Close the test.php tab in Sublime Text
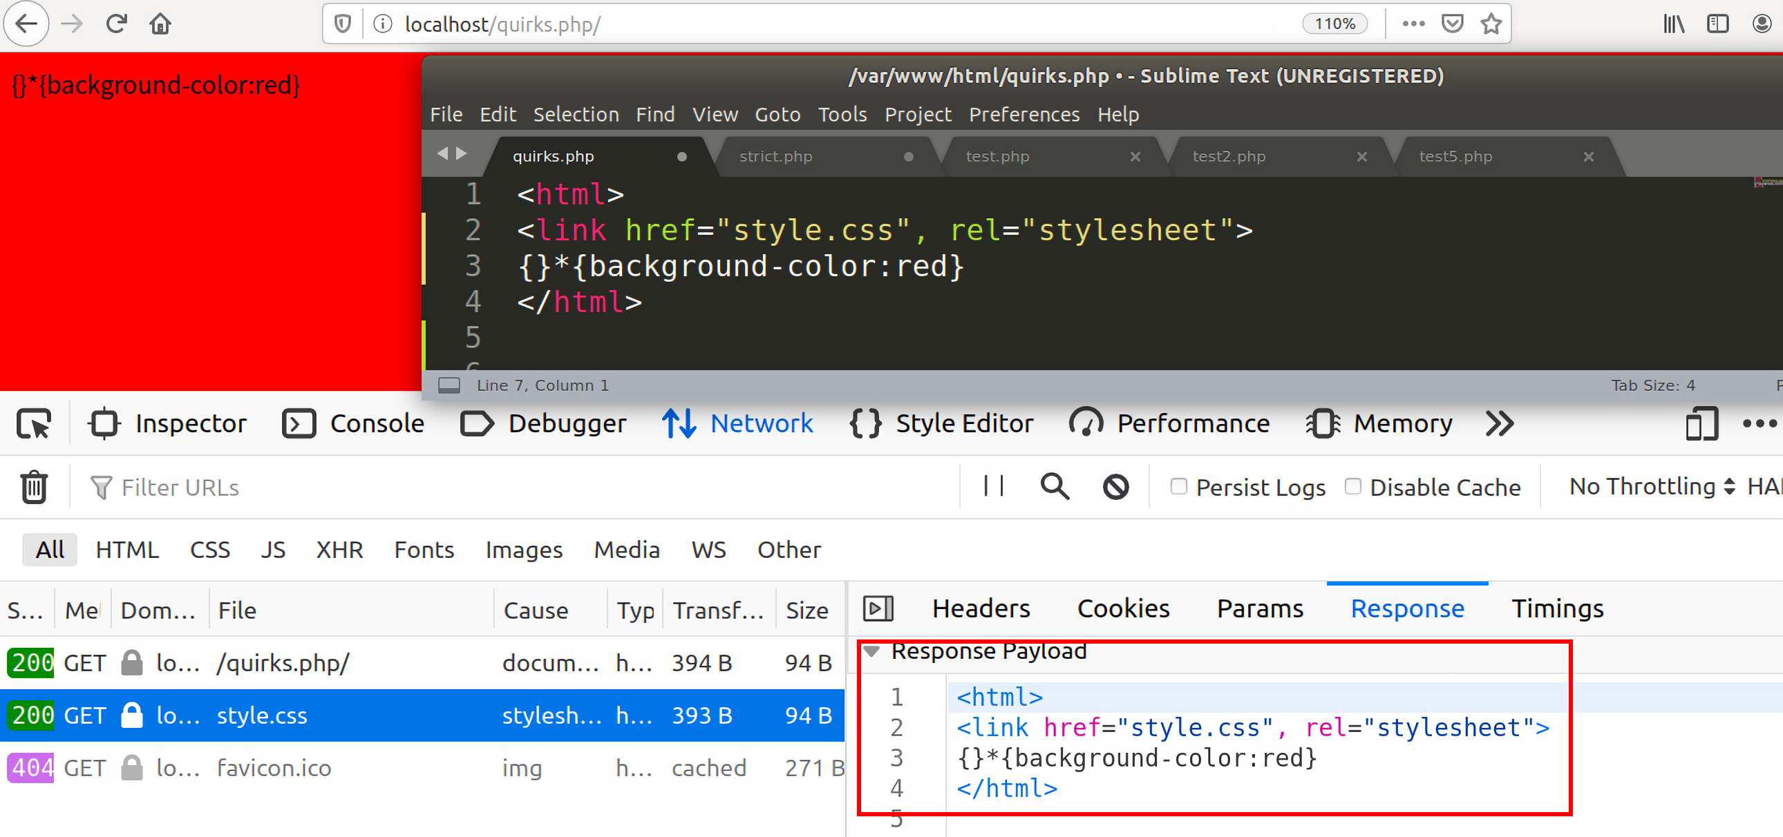This screenshot has width=1783, height=837. [1135, 156]
